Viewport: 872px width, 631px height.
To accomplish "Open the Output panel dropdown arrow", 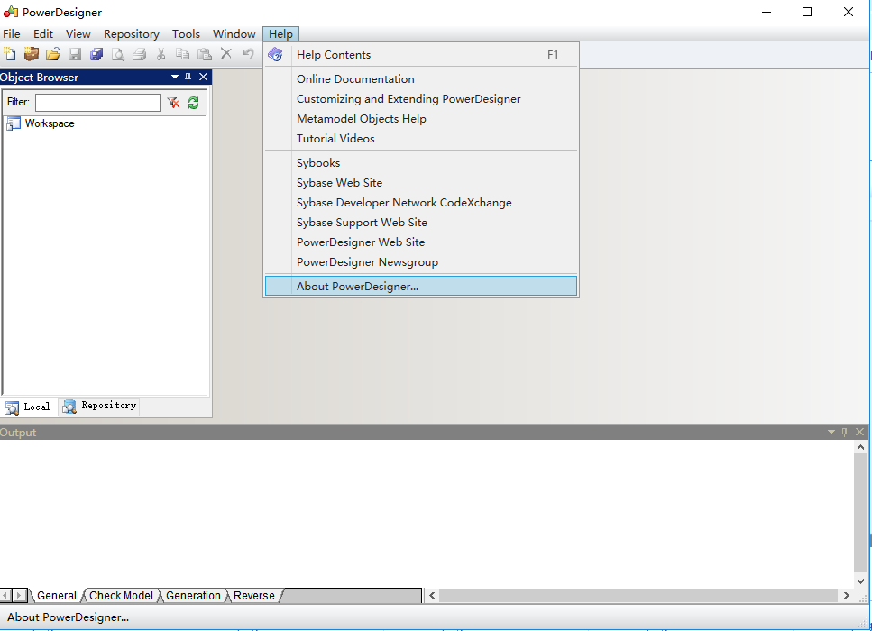I will coord(831,432).
